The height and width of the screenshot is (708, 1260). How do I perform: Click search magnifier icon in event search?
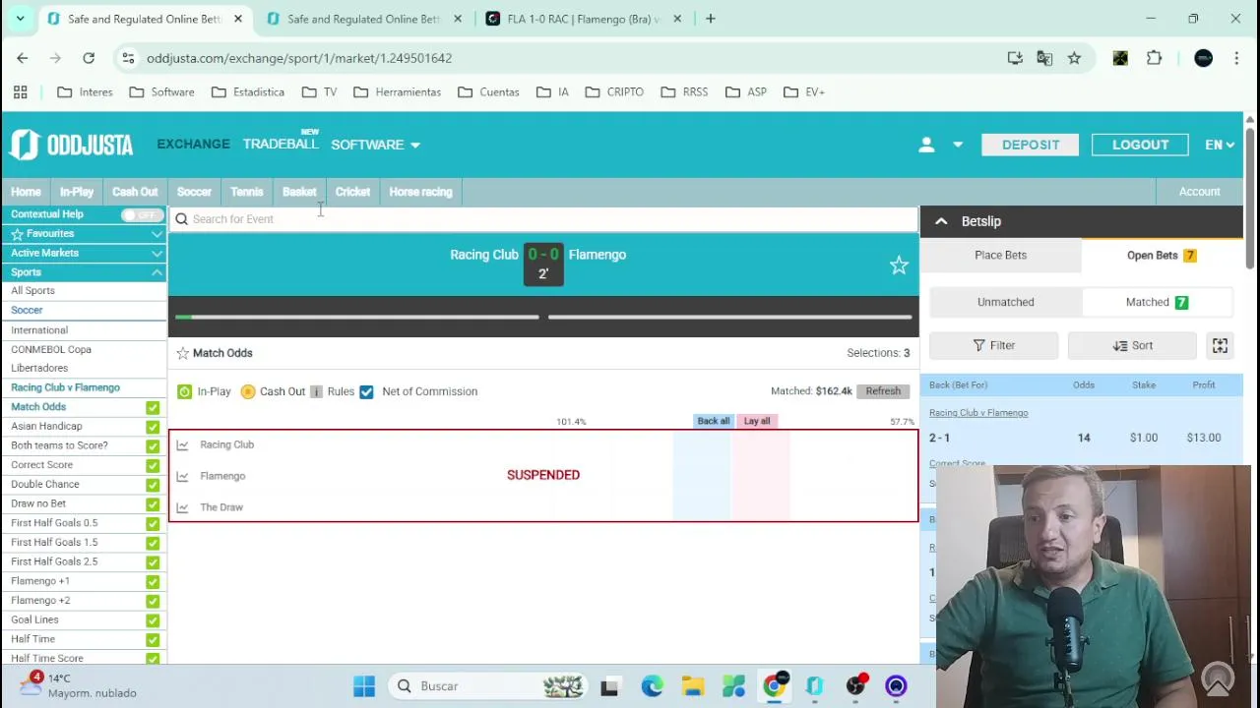click(x=181, y=219)
